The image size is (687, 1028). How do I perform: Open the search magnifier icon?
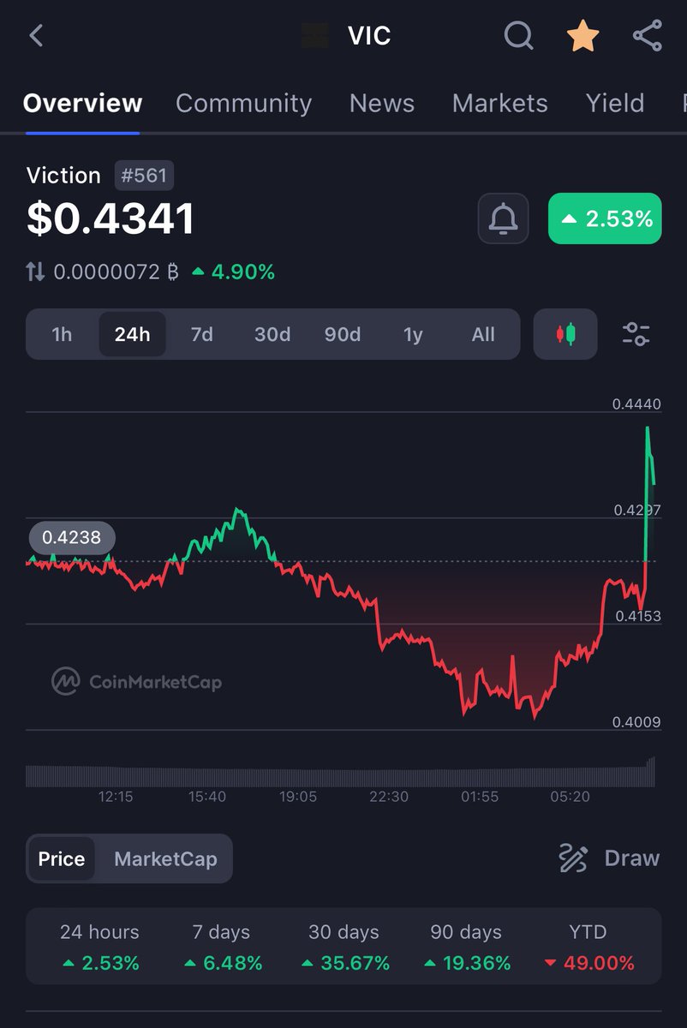[x=518, y=36]
